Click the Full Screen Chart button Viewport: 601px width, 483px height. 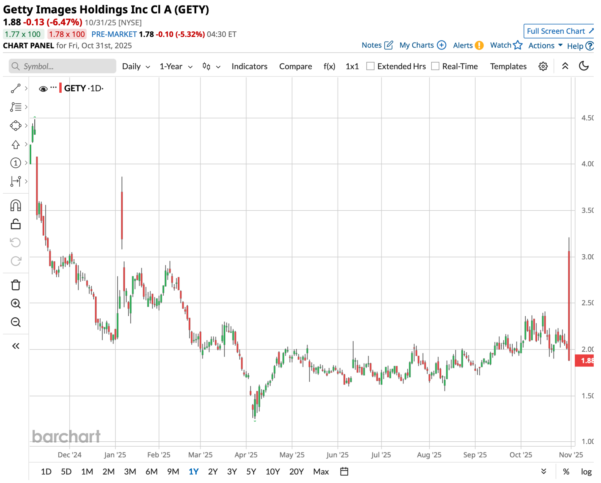[559, 31]
